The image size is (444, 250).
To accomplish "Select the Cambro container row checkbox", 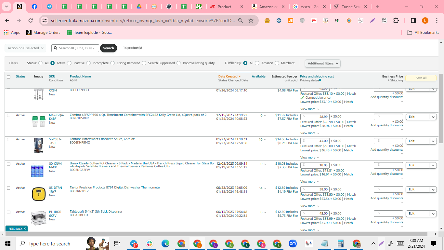I will [8, 115].
